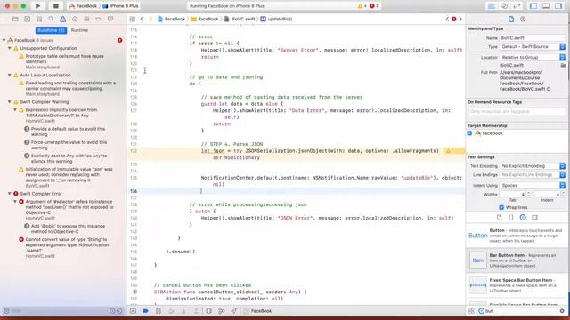Collapse the FaceBook 8 issues group

[4, 40]
